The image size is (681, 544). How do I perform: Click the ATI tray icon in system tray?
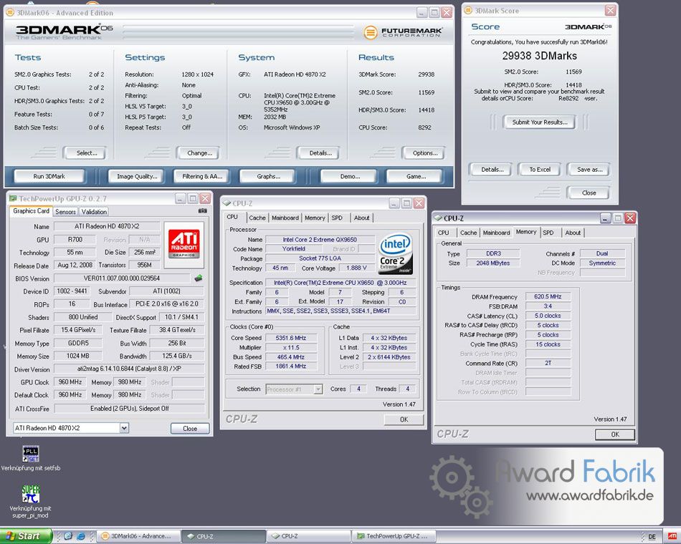click(x=672, y=536)
